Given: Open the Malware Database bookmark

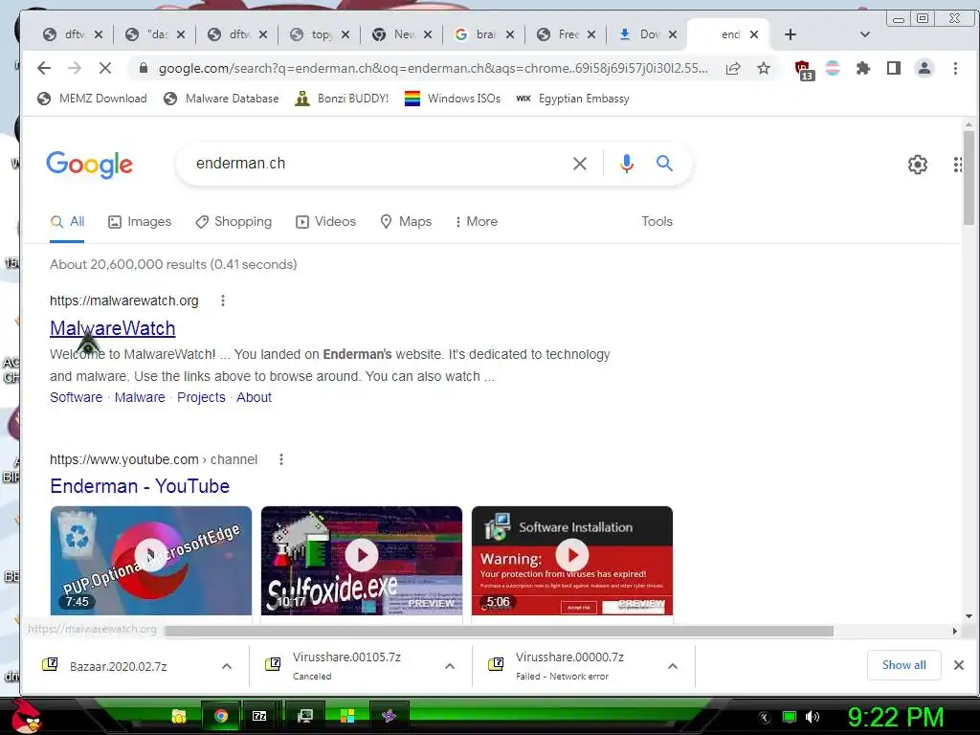Looking at the screenshot, I should pos(221,99).
